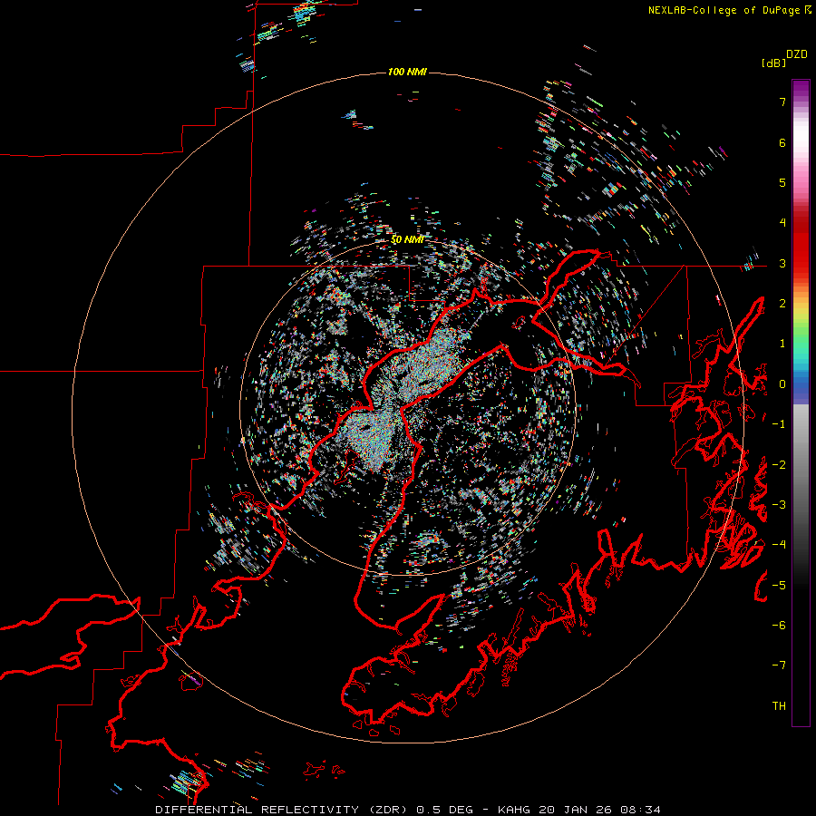
Task: Click the -1 value on the color scale
Action: click(779, 424)
